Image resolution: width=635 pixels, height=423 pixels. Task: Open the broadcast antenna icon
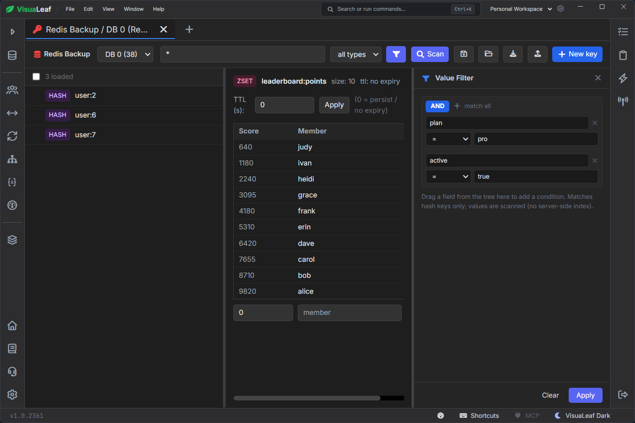[623, 101]
